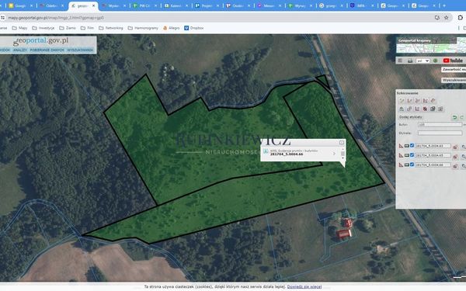Click measure icon for object 281704_5.0004.66
Viewport: 466px width, 291px height.
pyautogui.click(x=401, y=165)
